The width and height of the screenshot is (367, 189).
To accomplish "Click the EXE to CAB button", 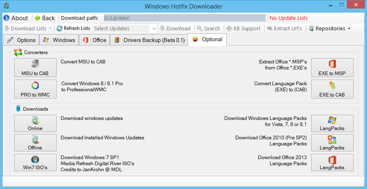I will coord(332,89).
